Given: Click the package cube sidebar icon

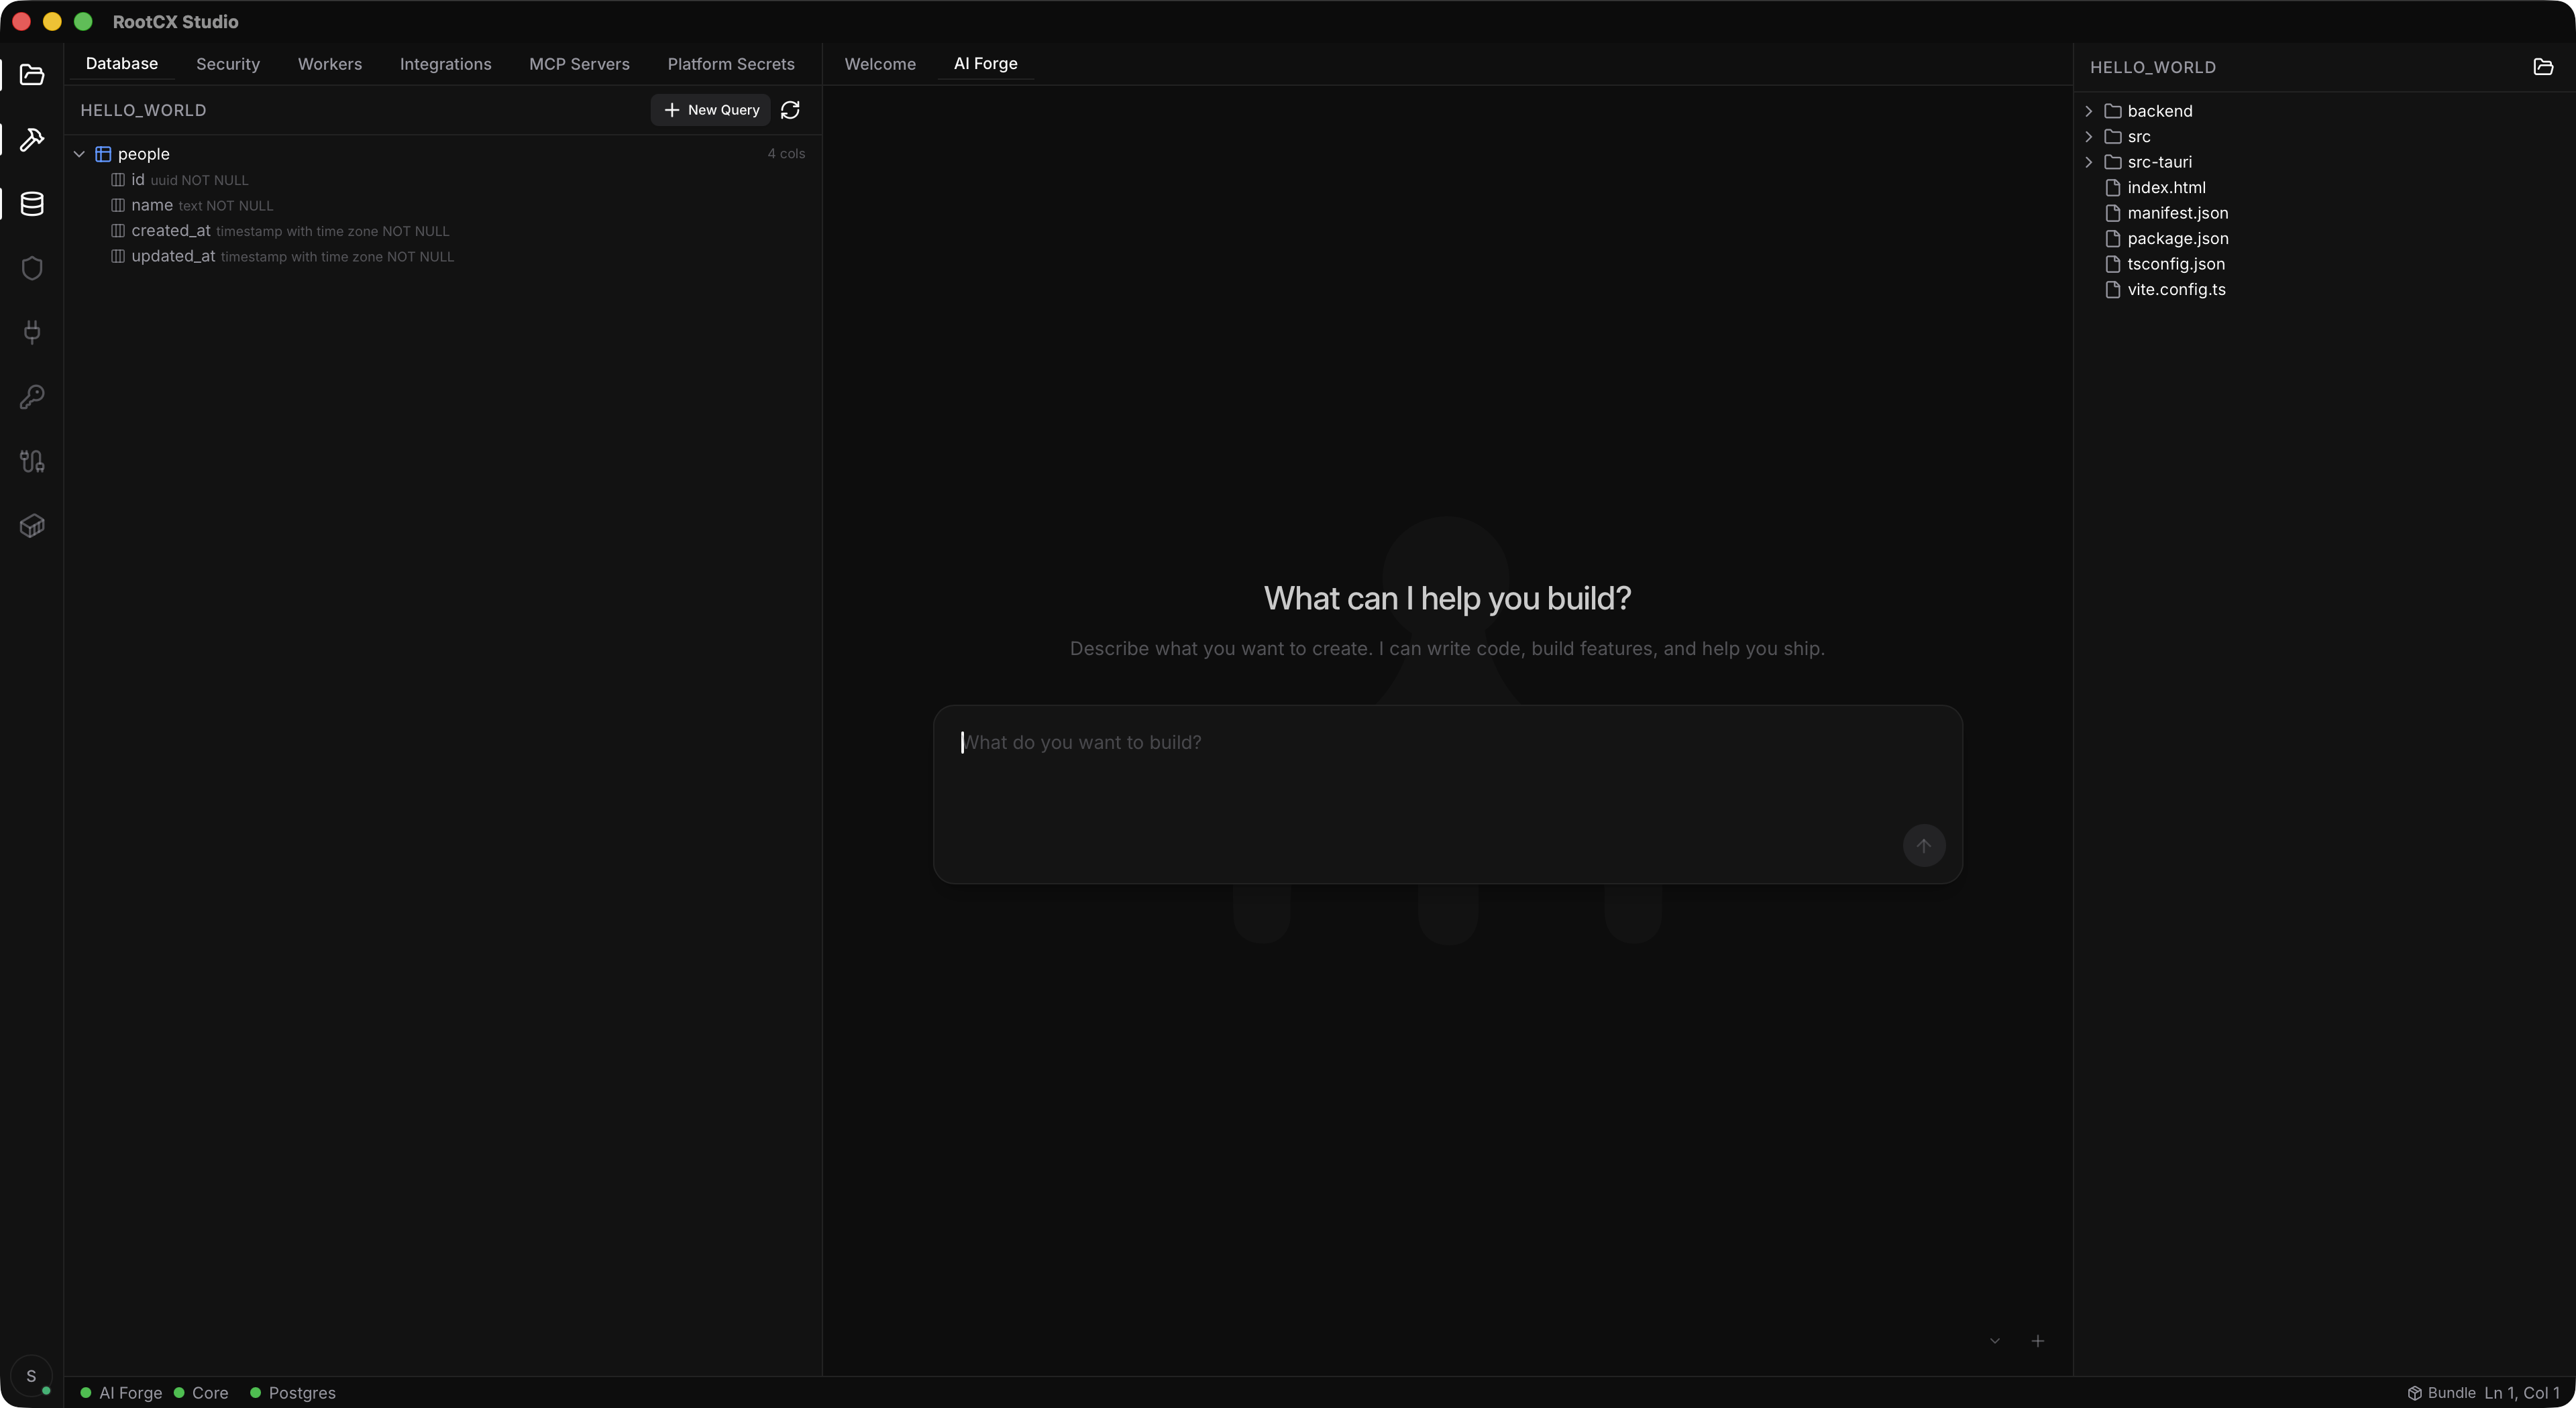Looking at the screenshot, I should pyautogui.click(x=32, y=526).
